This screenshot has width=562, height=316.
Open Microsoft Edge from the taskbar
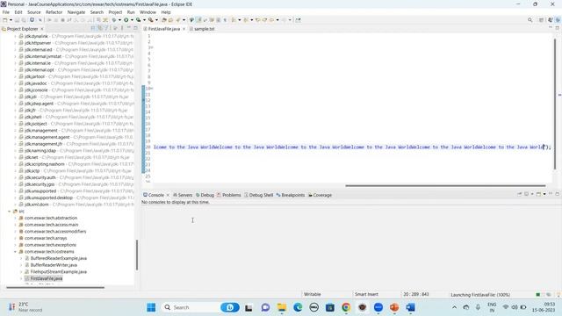298,307
